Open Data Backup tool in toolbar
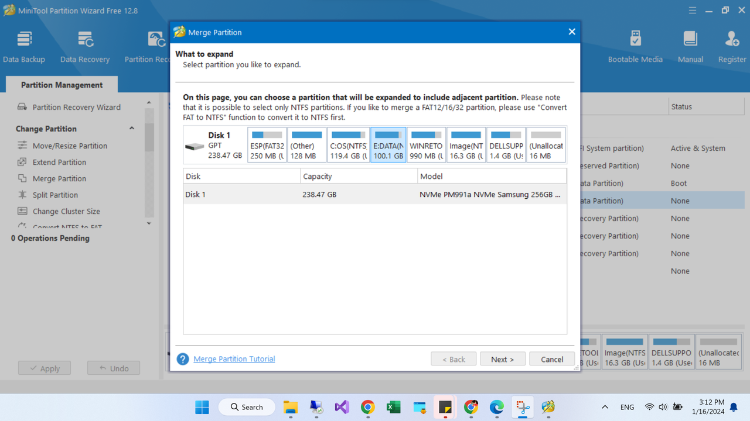 [24, 47]
